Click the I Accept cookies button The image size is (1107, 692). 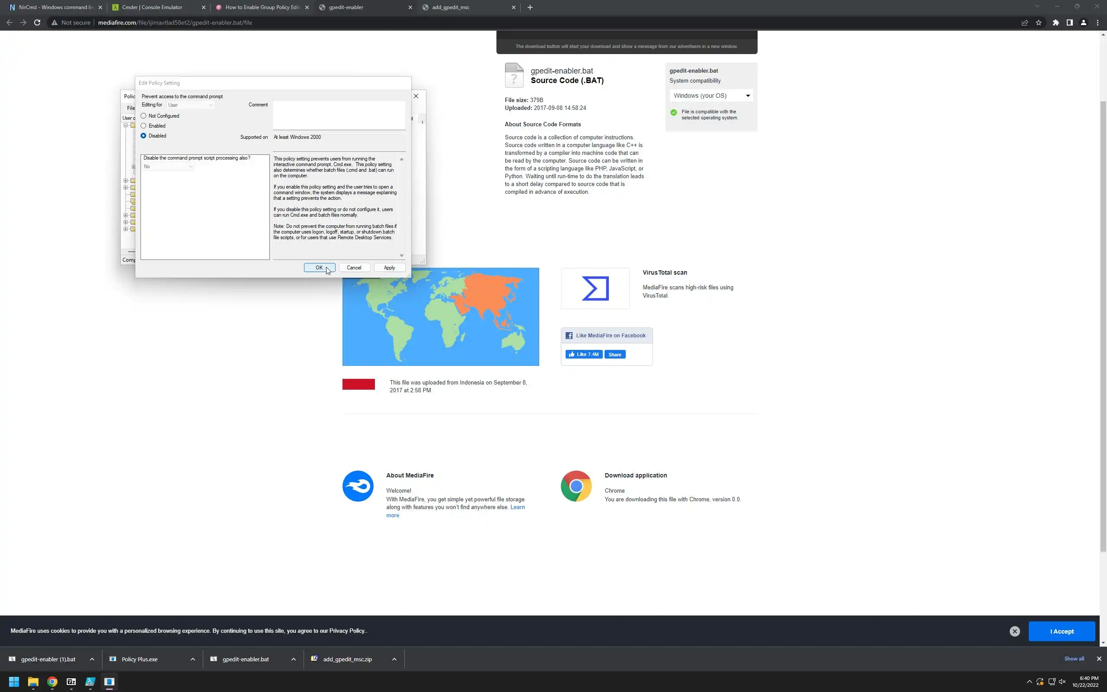click(x=1061, y=631)
